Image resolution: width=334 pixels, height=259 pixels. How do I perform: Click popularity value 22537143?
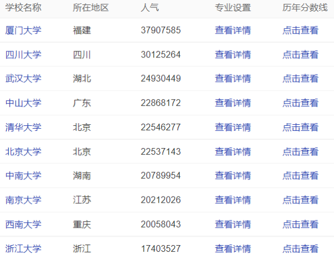[161, 152]
